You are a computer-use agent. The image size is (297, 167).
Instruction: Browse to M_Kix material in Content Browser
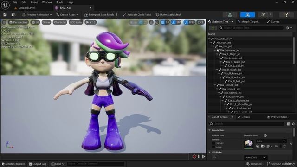click(x=263, y=146)
